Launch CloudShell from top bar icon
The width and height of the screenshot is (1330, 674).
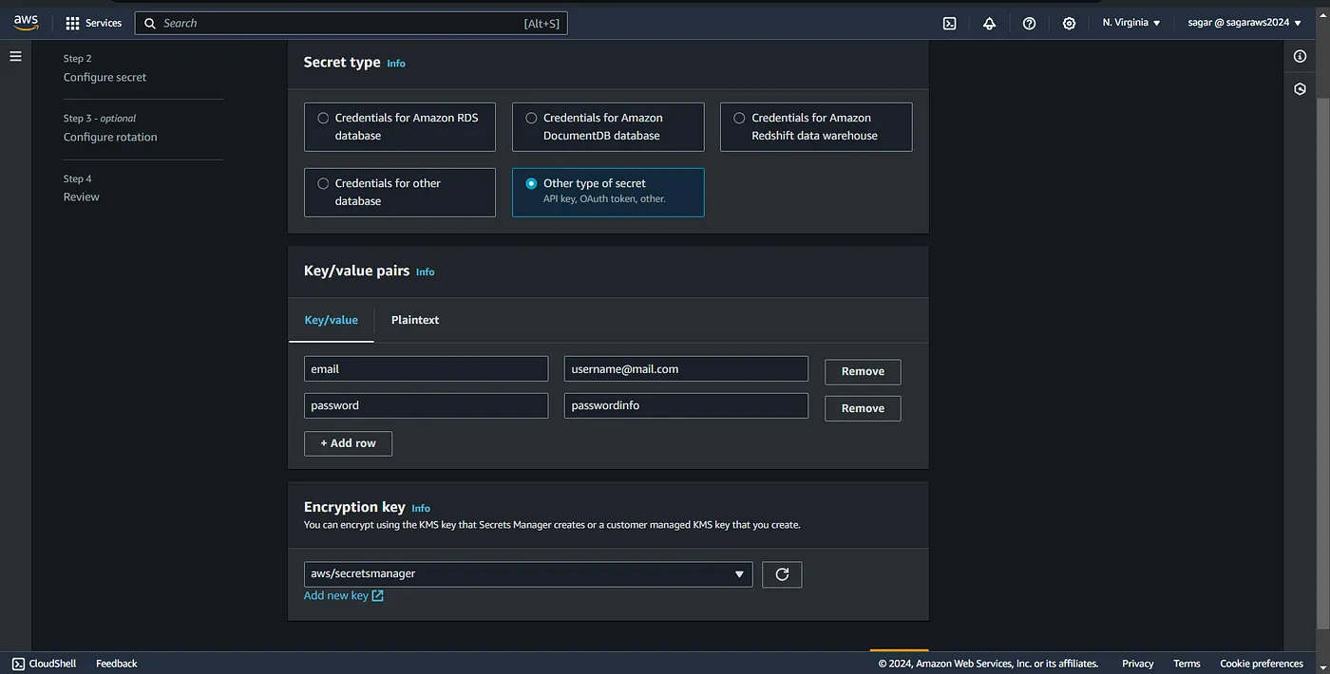pyautogui.click(x=949, y=23)
